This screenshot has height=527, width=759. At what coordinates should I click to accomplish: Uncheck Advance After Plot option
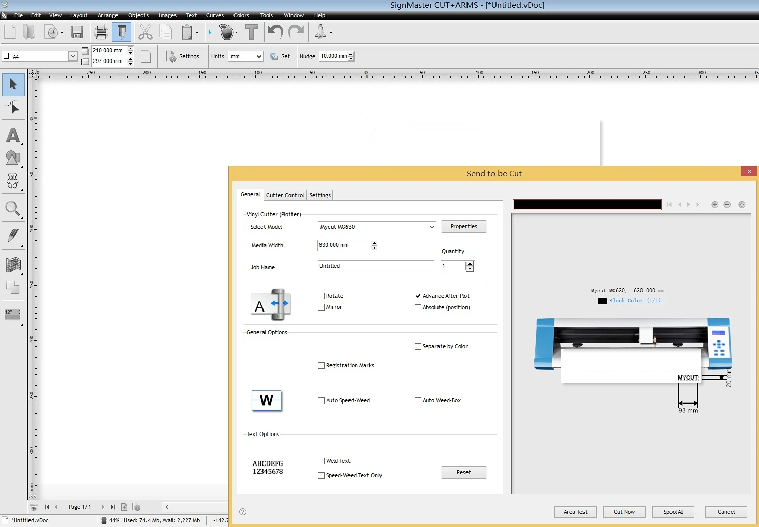(x=418, y=296)
